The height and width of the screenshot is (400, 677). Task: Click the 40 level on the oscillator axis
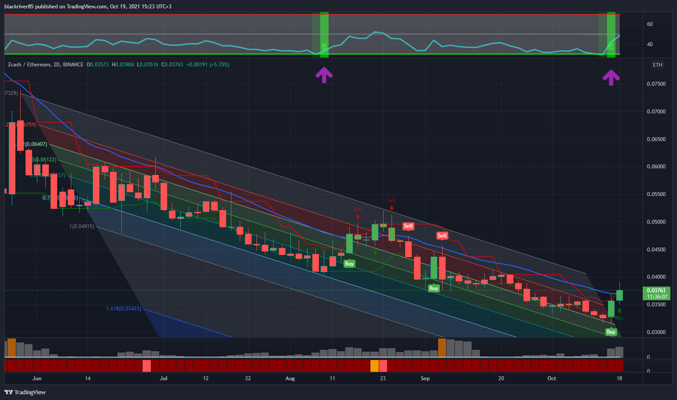coord(650,44)
